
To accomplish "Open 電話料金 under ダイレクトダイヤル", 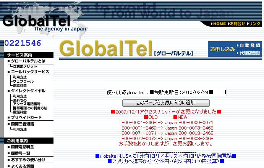I will (x=20, y=112).
